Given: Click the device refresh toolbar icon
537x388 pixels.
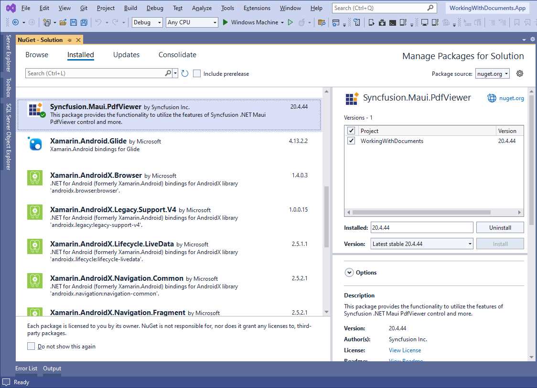Looking at the screenshot, I should click(356, 22).
